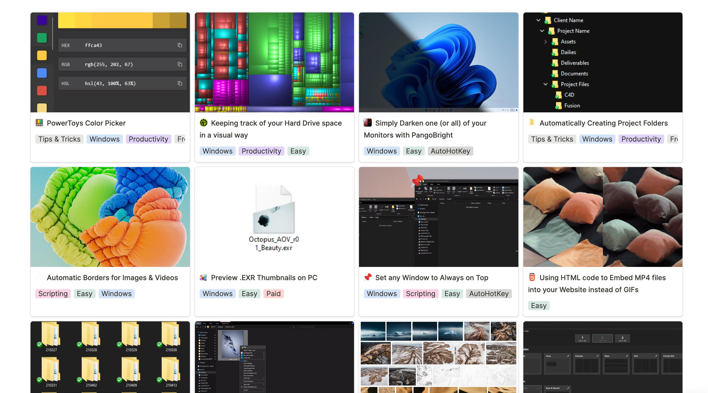This screenshot has width=708, height=393.
Task: Click the red color swatch in the Color Picker image
Action: point(42,91)
